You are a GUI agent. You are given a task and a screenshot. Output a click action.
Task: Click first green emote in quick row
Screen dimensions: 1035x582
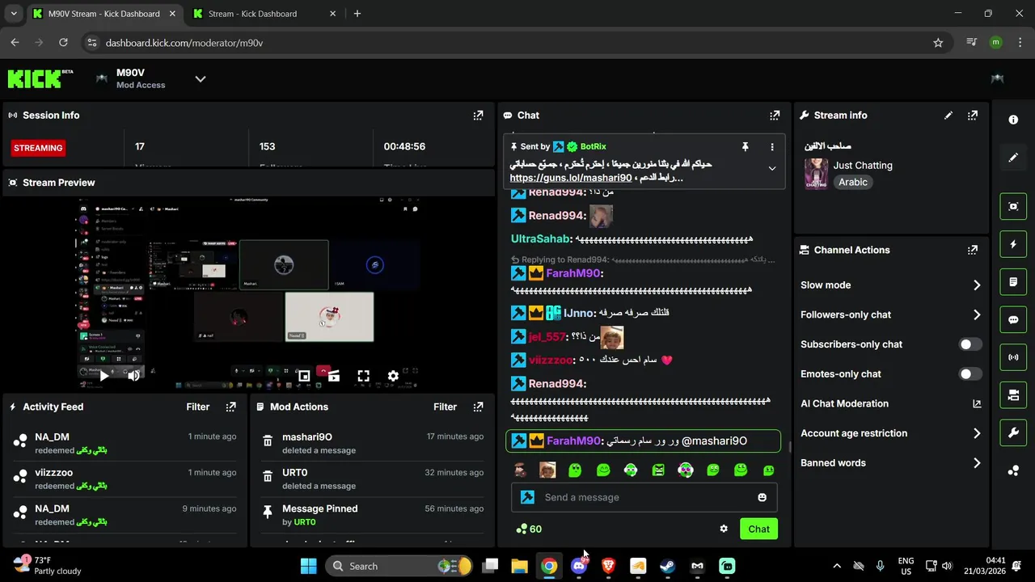575,470
